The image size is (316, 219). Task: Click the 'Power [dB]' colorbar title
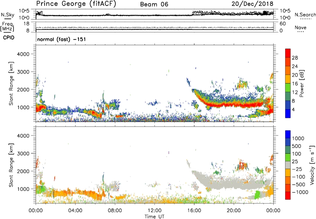point(301,83)
